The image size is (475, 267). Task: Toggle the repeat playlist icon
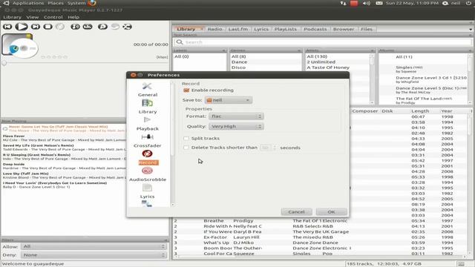[x=102, y=27]
